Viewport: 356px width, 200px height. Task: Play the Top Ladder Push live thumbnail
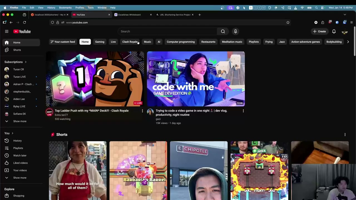click(95, 79)
